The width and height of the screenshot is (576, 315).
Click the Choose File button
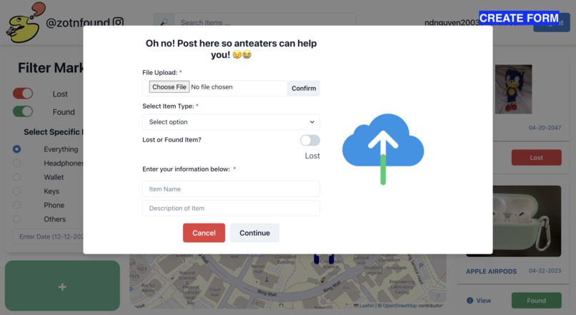(x=169, y=87)
